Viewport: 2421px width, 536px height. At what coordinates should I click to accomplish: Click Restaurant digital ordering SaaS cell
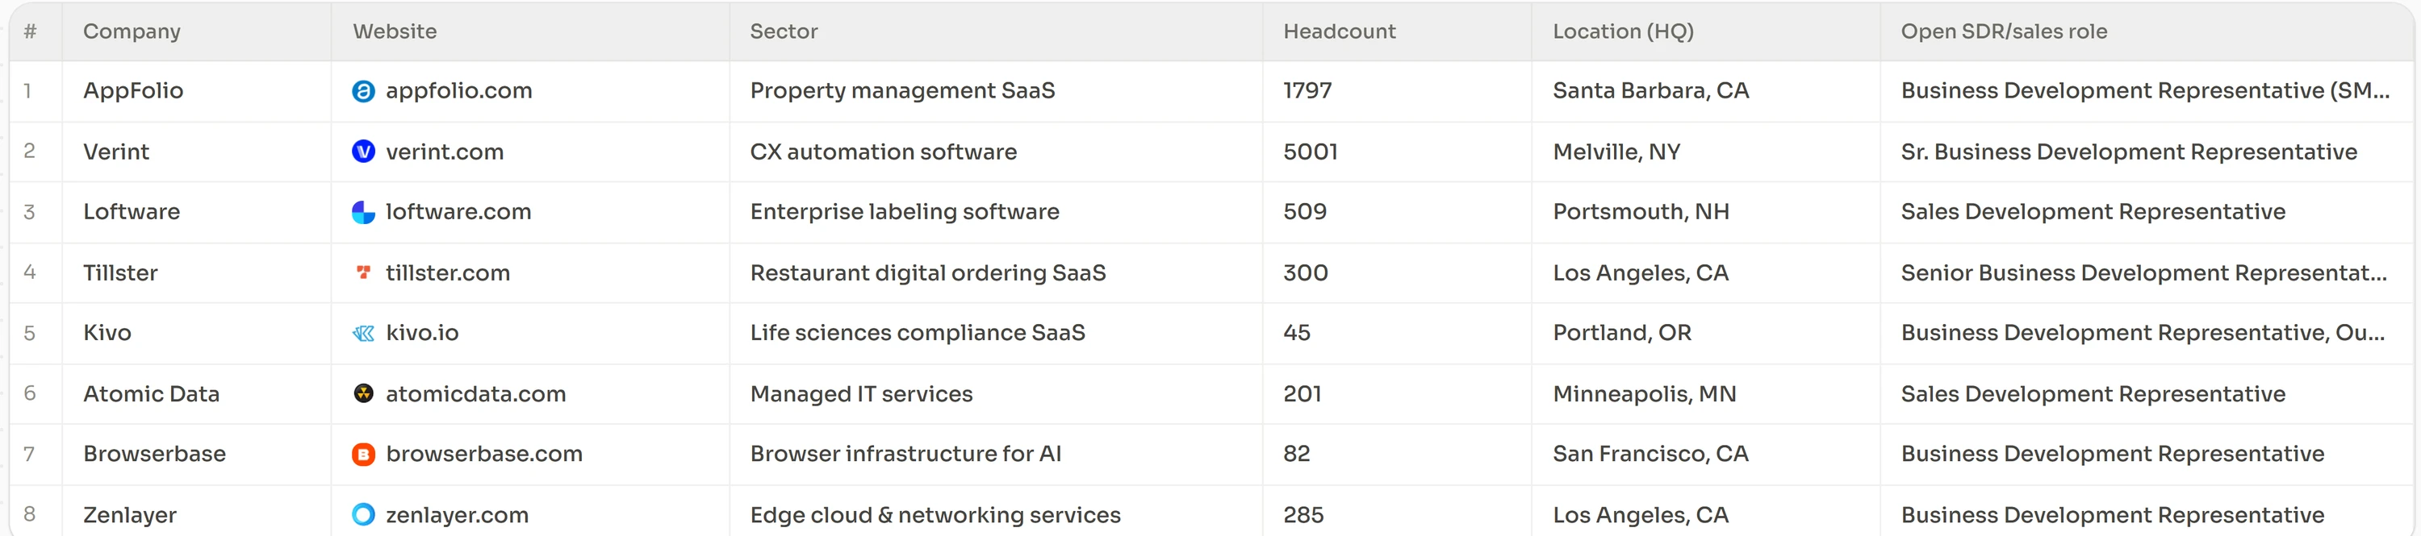pos(996,273)
